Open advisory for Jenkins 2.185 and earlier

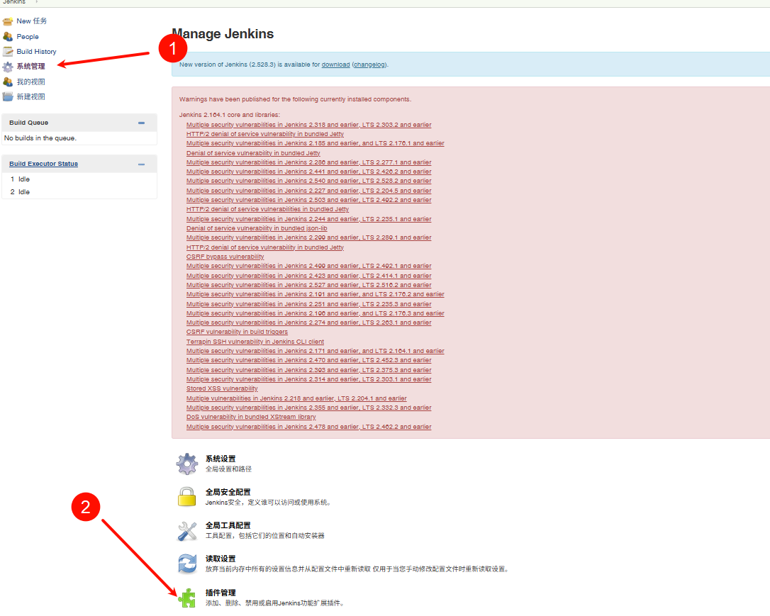click(x=315, y=144)
